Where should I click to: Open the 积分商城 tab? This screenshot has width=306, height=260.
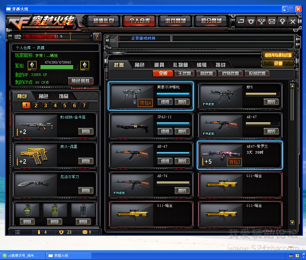tap(211, 21)
